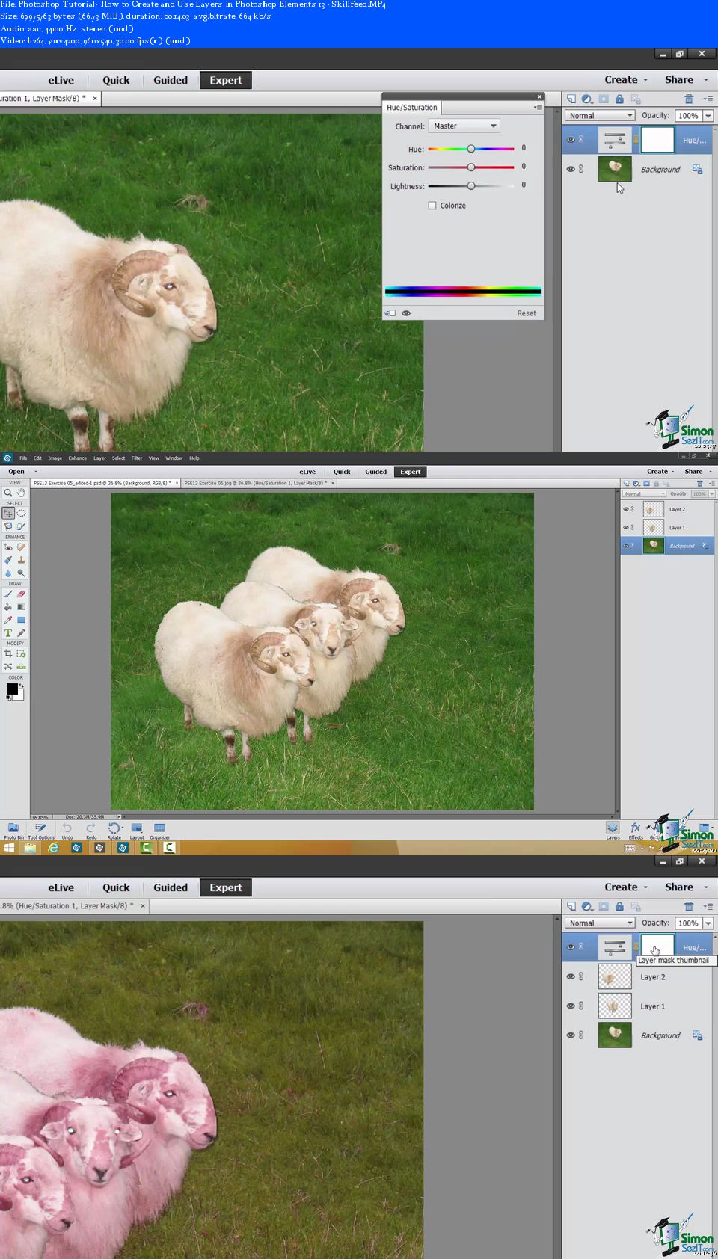Hide the Hue/Saturation layer in the top frame
The image size is (718, 1259).
(571, 140)
